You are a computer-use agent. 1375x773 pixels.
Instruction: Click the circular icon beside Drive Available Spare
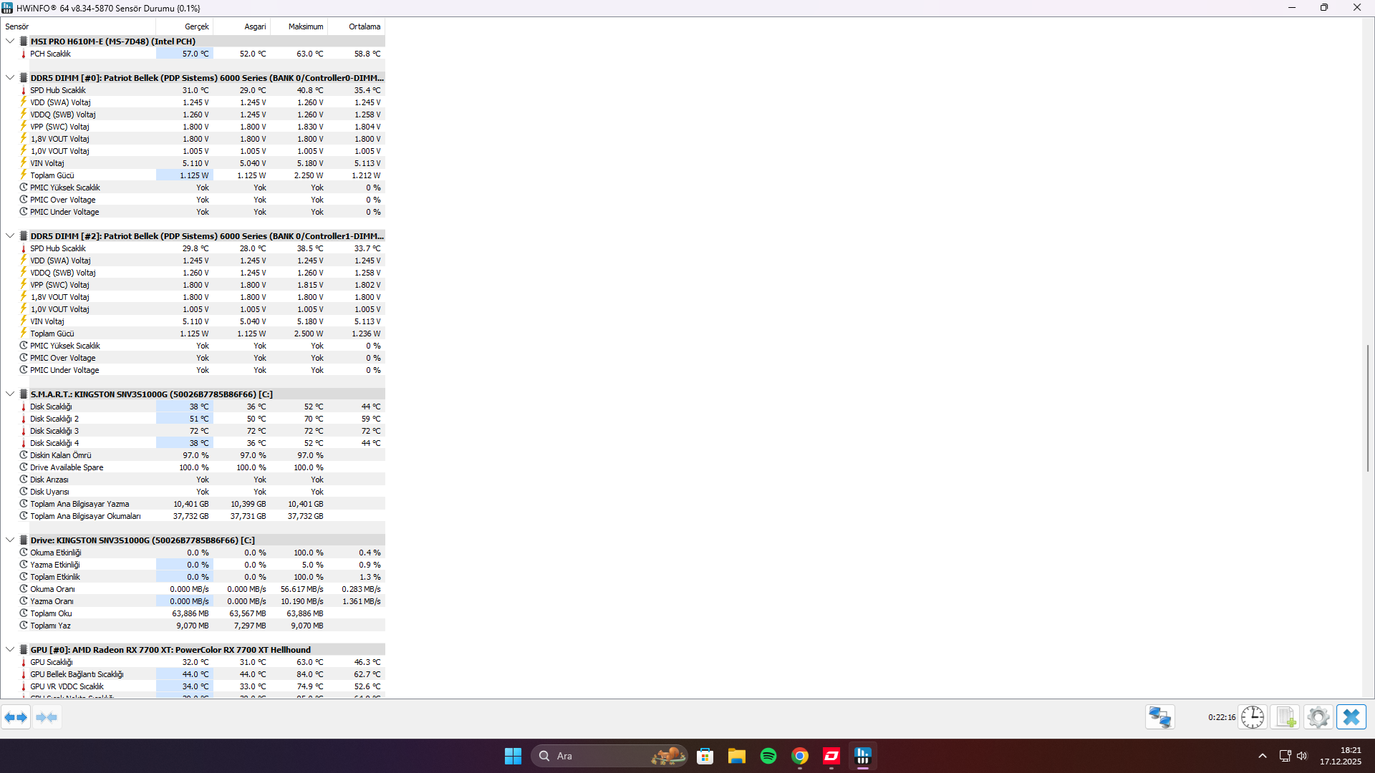[x=24, y=467]
